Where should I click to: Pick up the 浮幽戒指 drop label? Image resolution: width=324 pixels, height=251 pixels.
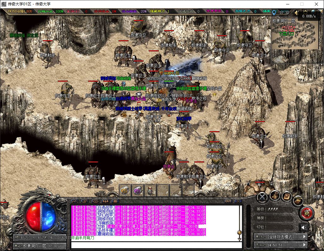tap(123, 78)
